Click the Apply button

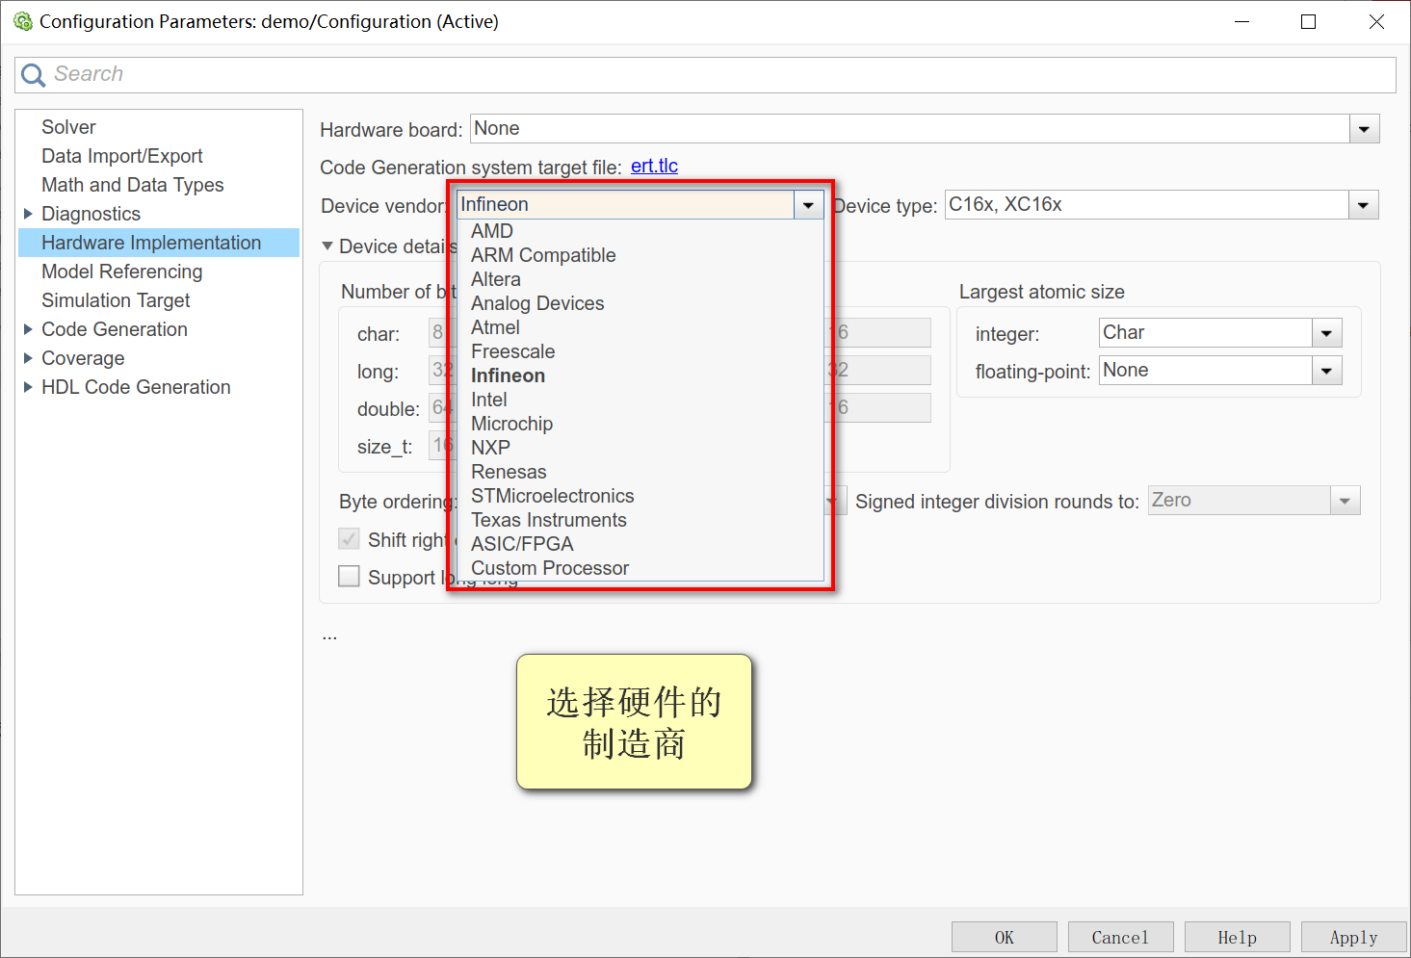click(x=1354, y=937)
